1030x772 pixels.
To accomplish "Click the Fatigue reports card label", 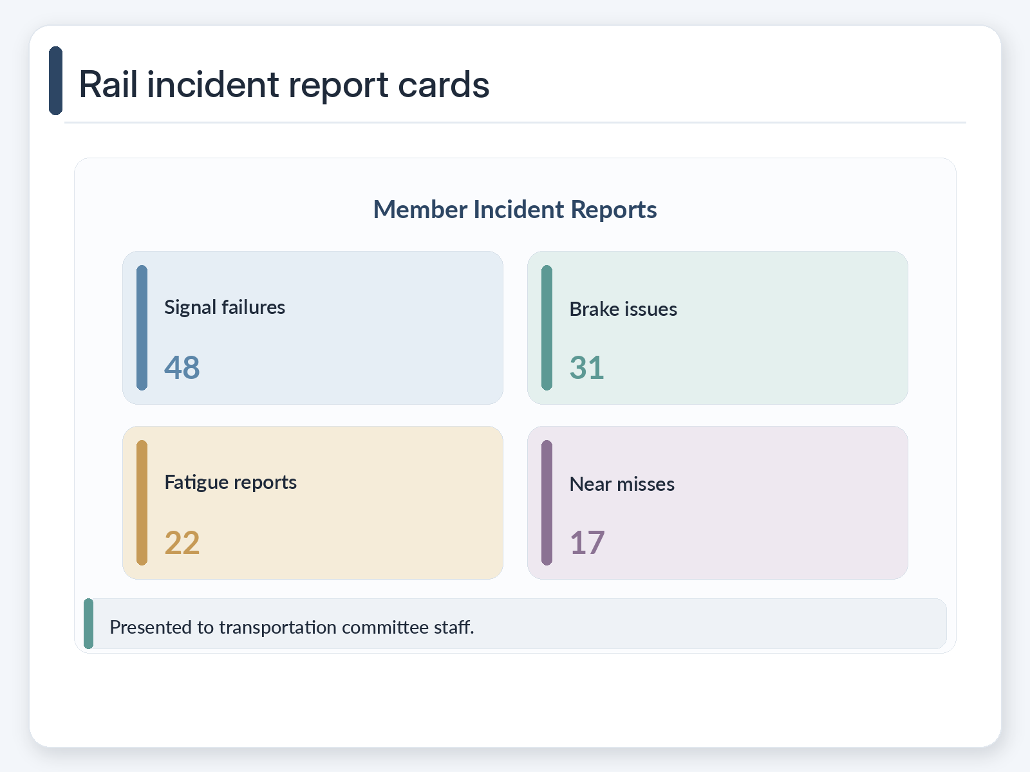I will [230, 482].
